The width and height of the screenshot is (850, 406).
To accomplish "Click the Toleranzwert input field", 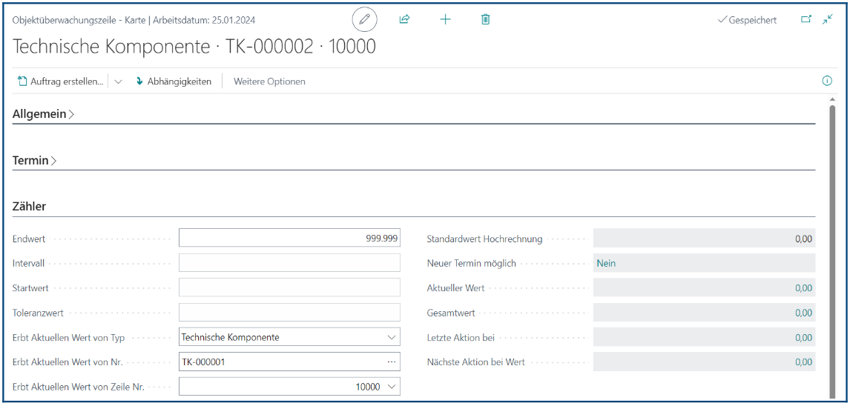I will pos(289,313).
